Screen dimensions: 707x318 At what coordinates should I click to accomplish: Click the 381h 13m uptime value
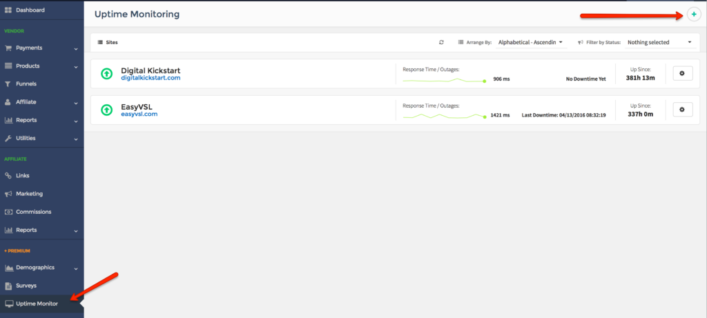[640, 78]
